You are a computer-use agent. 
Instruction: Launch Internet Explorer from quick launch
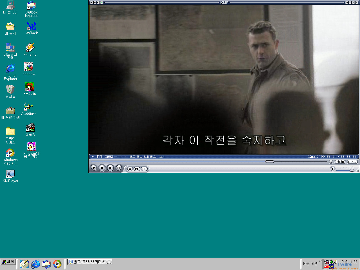click(35, 264)
